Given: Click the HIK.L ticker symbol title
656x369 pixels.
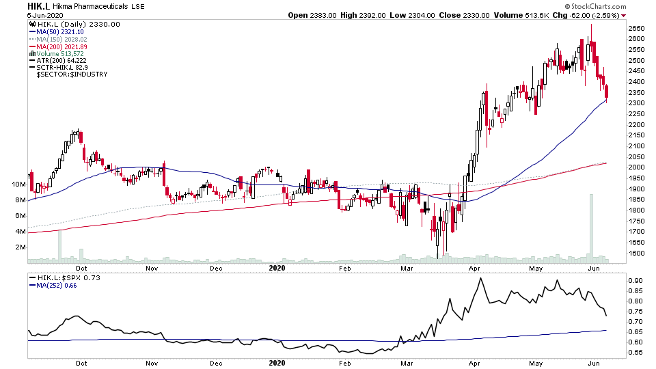Looking at the screenshot, I should click(38, 6).
